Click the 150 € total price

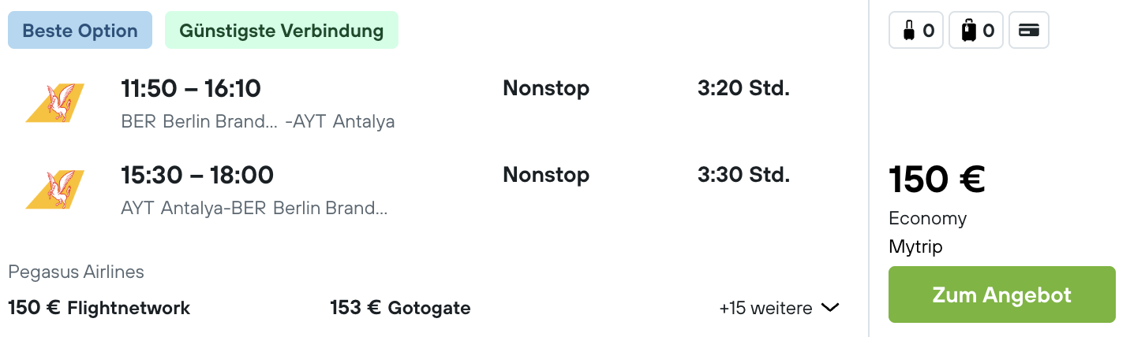[x=937, y=179]
